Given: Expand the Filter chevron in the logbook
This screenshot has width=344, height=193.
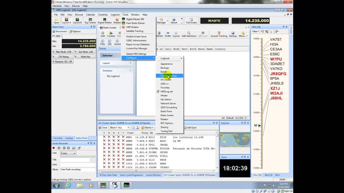Looking at the screenshot, I should tap(103, 42).
